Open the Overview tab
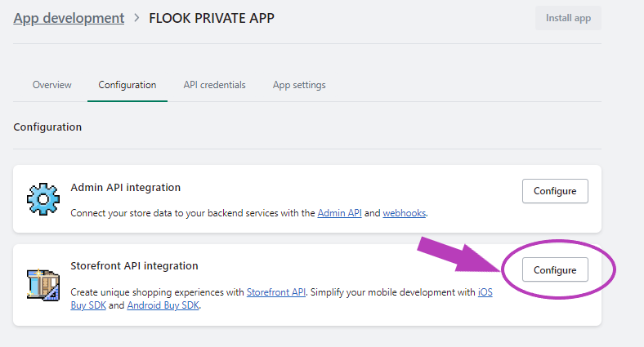Viewport: 644px width, 347px height. click(51, 85)
